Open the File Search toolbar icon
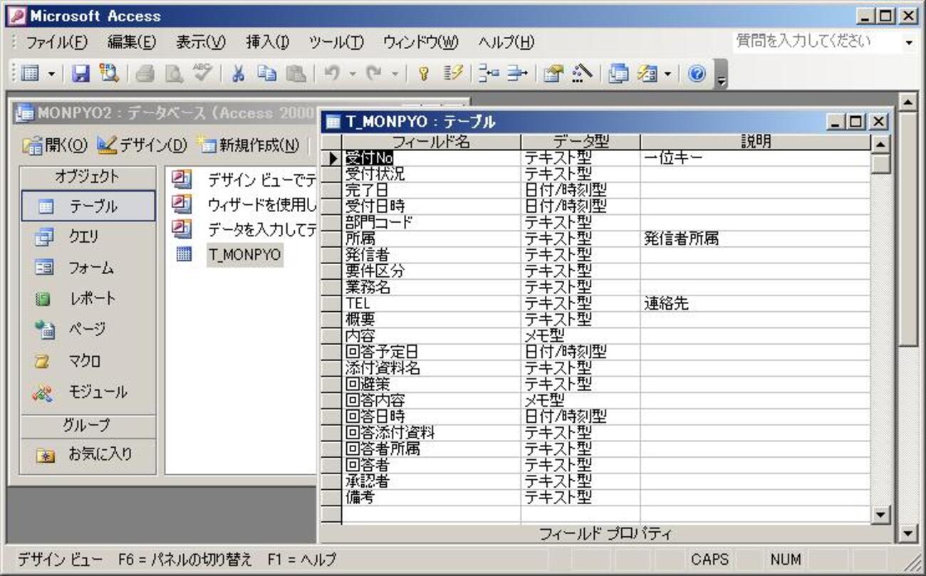The height and width of the screenshot is (576, 926). pos(109,74)
